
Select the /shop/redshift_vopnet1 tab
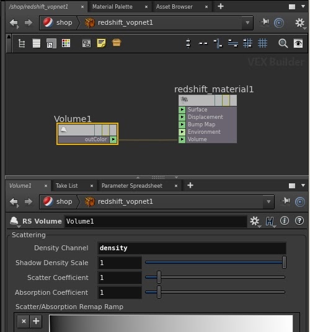point(38,7)
